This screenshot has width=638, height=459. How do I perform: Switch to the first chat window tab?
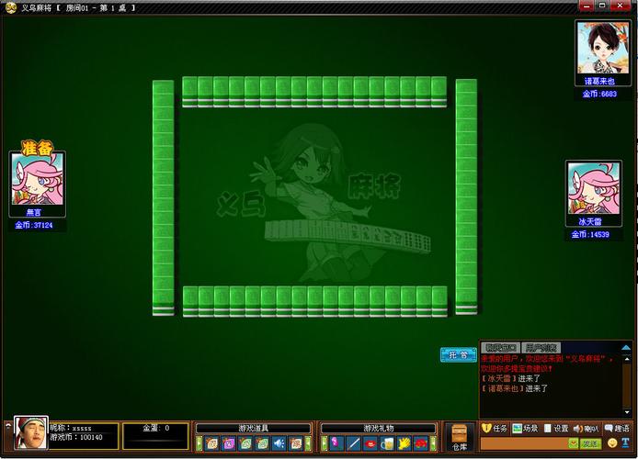point(500,348)
